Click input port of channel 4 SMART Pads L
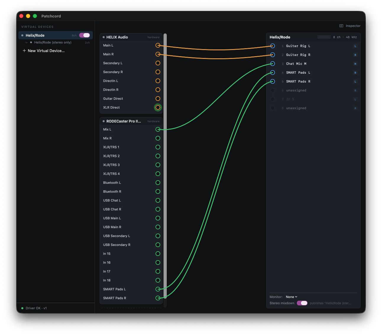 pyautogui.click(x=273, y=73)
